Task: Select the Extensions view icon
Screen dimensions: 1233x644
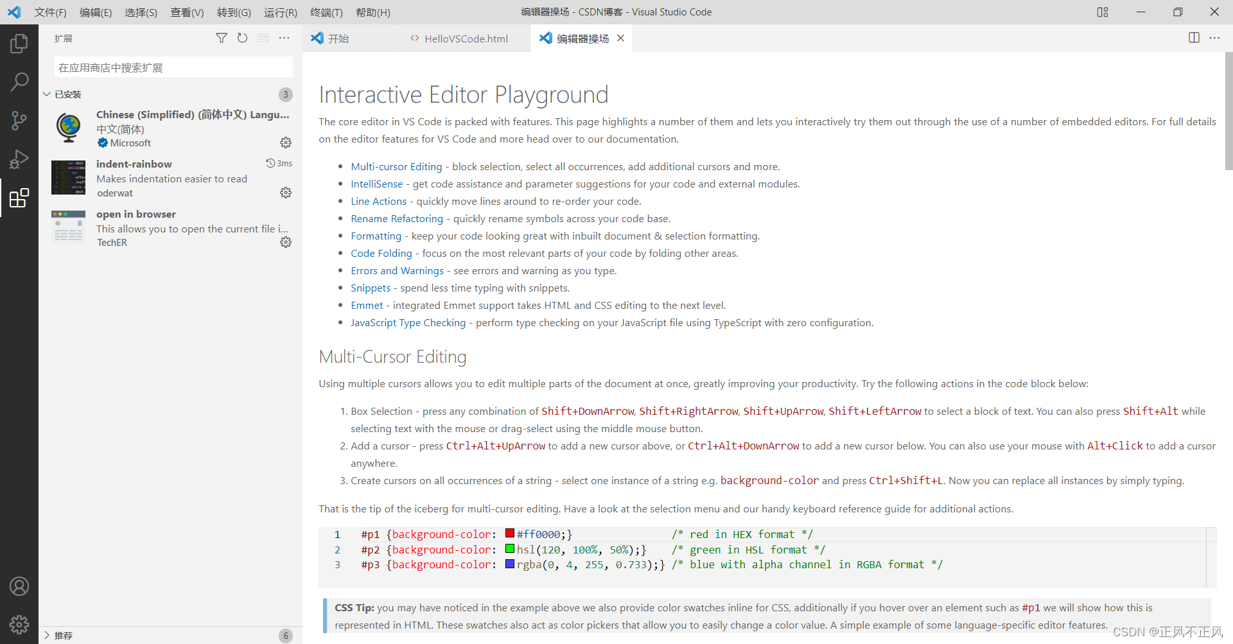Action: (19, 198)
